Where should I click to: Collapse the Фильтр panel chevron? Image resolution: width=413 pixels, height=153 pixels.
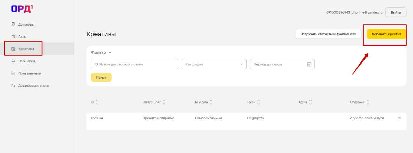(110, 52)
